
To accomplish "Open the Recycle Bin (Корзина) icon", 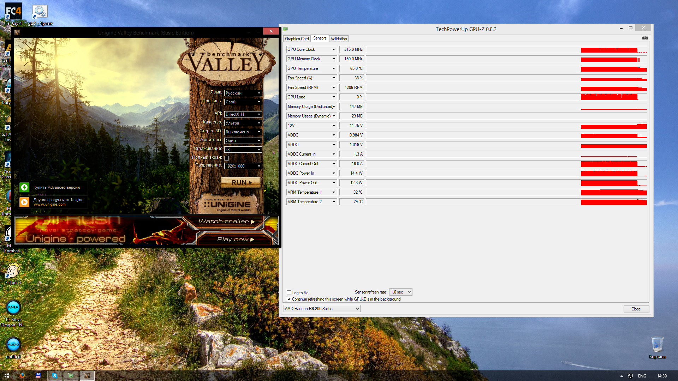I will click(x=657, y=345).
